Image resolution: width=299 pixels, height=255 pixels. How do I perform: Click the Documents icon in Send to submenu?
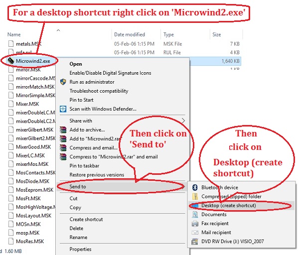click(x=195, y=214)
